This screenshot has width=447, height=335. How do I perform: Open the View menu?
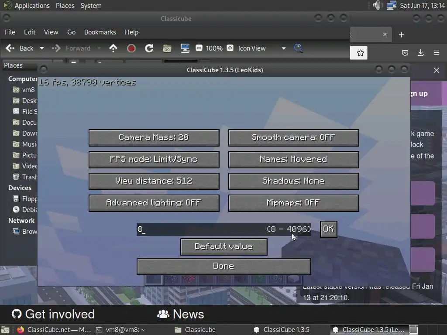pos(51,32)
